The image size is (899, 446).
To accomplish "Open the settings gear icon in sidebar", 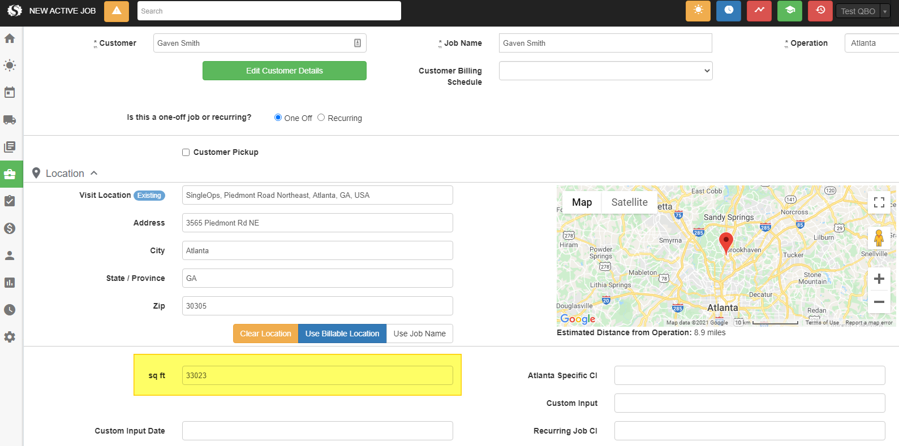I will [10, 337].
